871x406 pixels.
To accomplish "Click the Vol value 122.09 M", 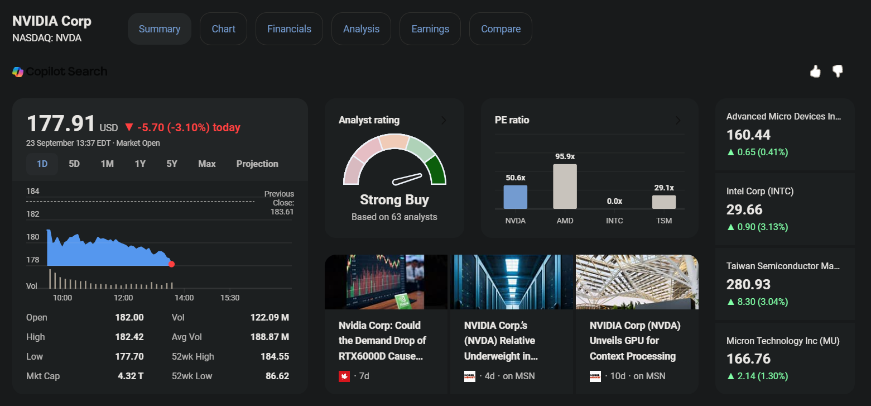I will pyautogui.click(x=270, y=317).
